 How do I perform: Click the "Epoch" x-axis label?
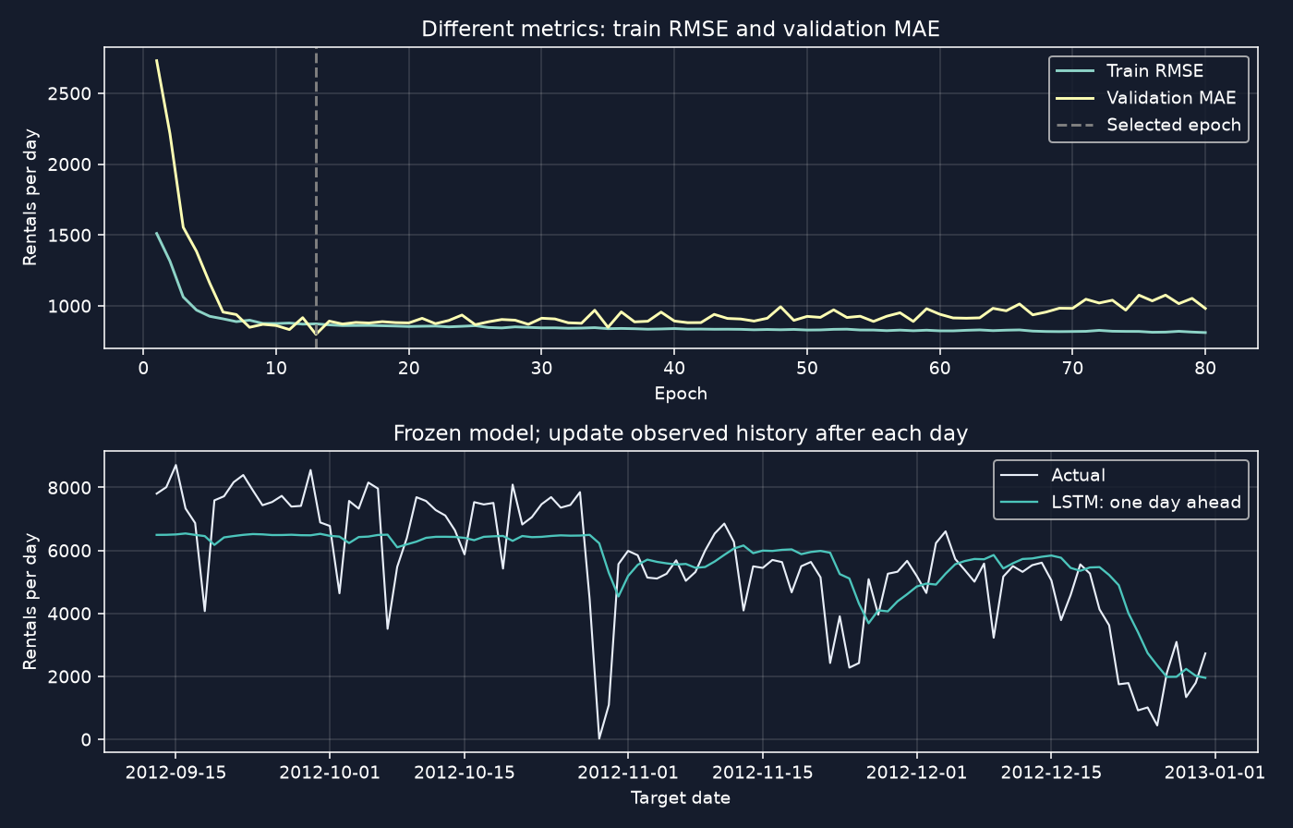681,394
